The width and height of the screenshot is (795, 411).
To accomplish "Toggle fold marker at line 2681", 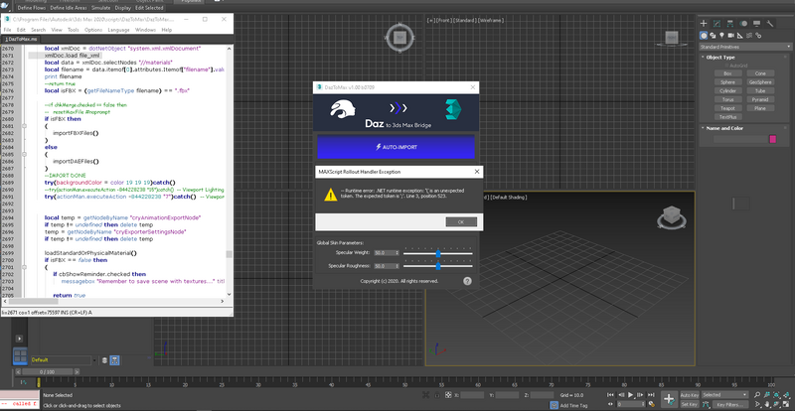I will [x=24, y=126].
